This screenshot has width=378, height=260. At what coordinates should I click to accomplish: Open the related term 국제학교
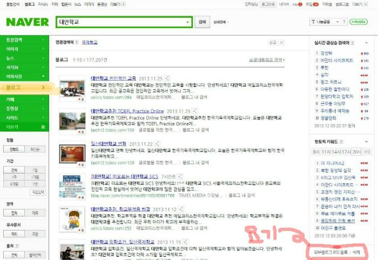coord(90,43)
